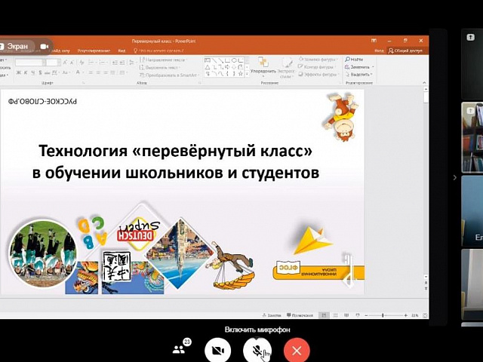The height and width of the screenshot is (362, 483).
Task: Open Эффекты фигуры effects menu
Action: (x=318, y=74)
